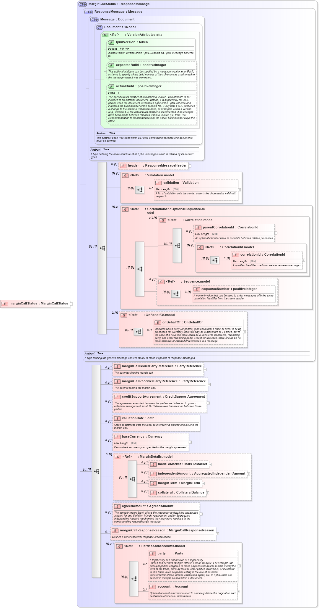
Task: Expand the correlationId element plus box
Action: [304, 260]
